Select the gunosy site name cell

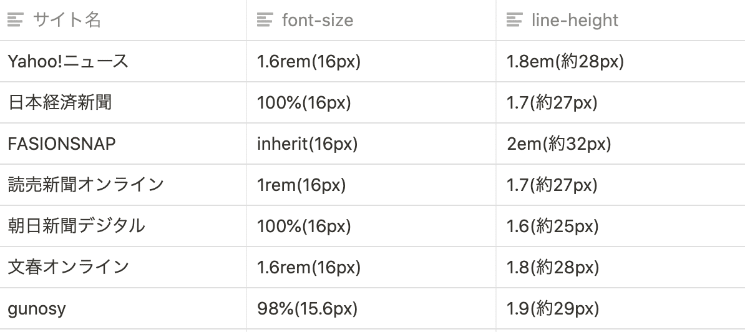(37, 308)
